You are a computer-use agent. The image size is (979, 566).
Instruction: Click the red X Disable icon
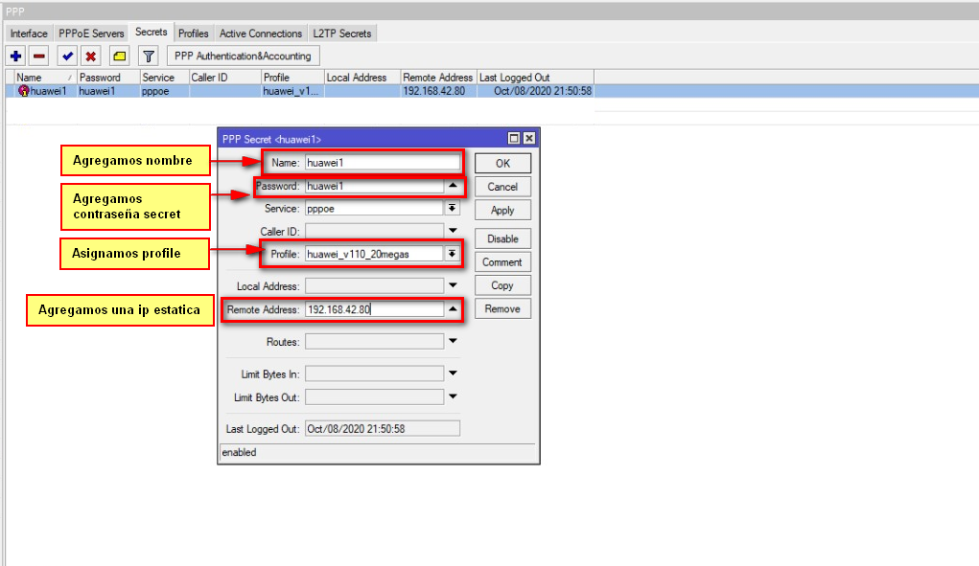coord(91,57)
